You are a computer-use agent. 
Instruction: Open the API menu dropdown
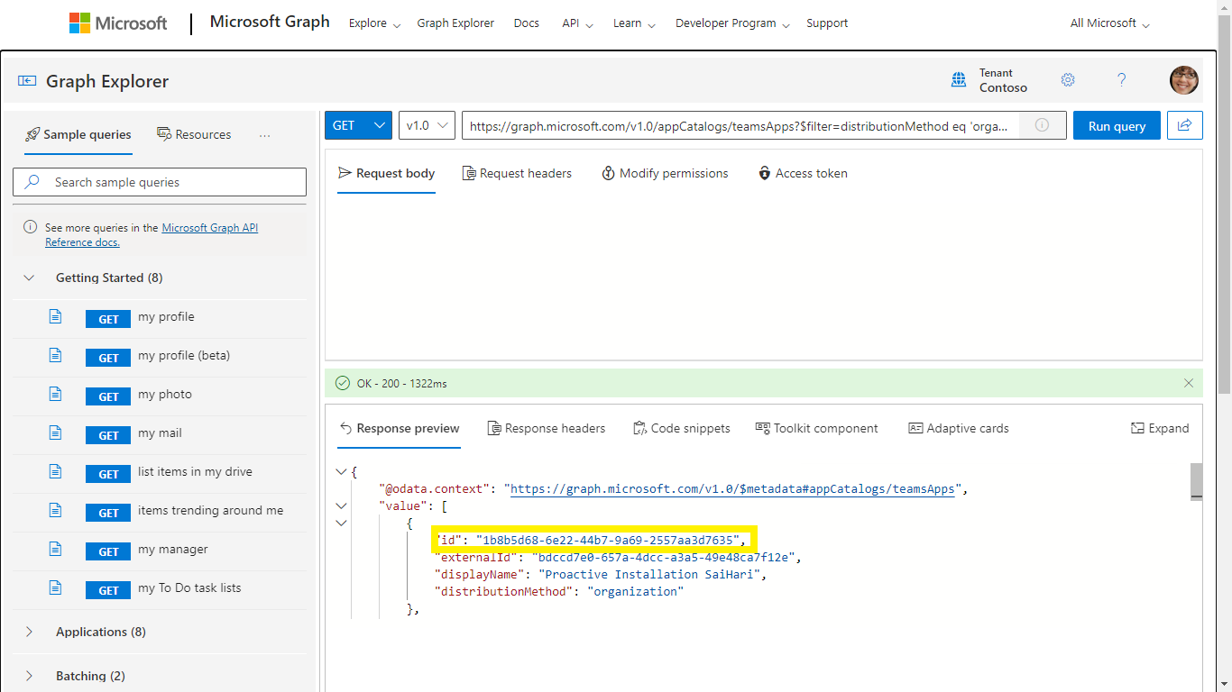tap(577, 23)
